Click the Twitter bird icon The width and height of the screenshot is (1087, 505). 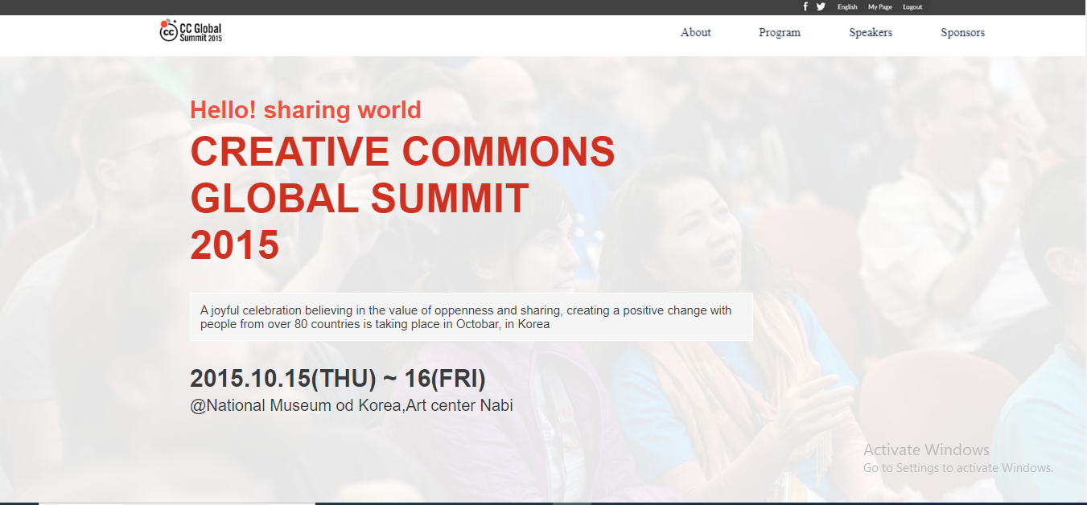(821, 6)
